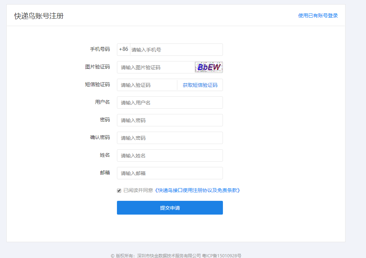Focus the 用户名 username field
366x258 pixels.
tap(170, 103)
